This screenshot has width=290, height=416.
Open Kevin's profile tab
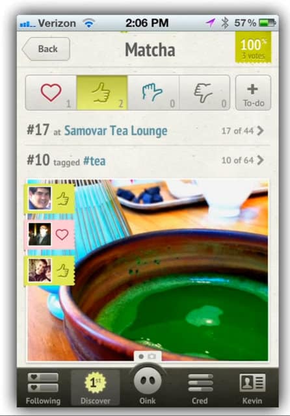coord(252,389)
